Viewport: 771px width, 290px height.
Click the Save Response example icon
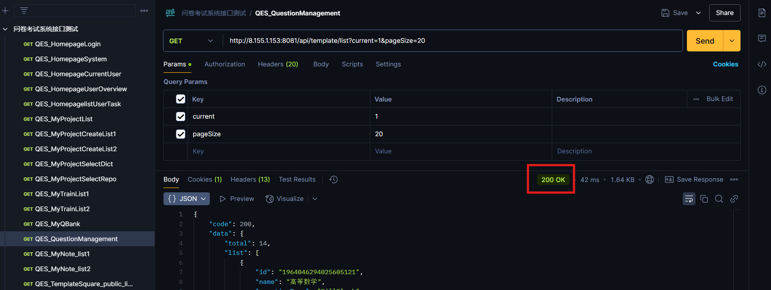(669, 179)
